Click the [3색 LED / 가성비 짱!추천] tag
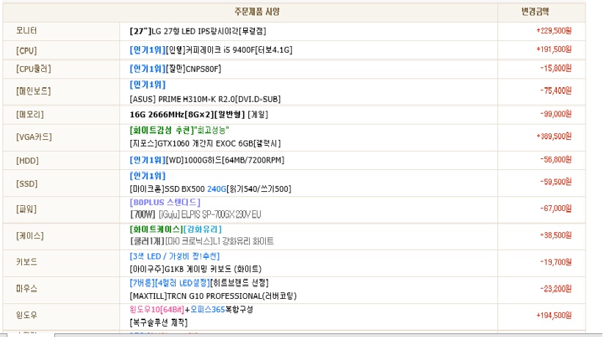 (175, 256)
